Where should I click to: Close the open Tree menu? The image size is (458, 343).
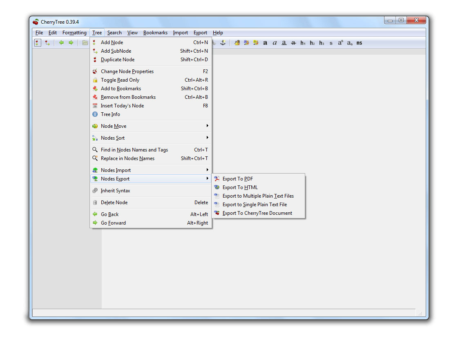tap(97, 33)
